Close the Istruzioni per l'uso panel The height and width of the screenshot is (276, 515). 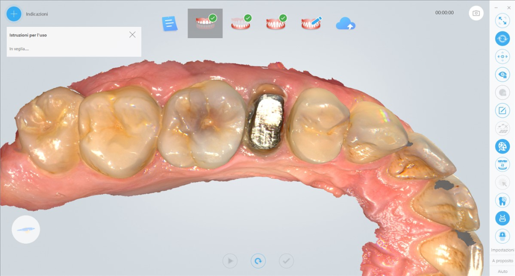[x=132, y=35]
